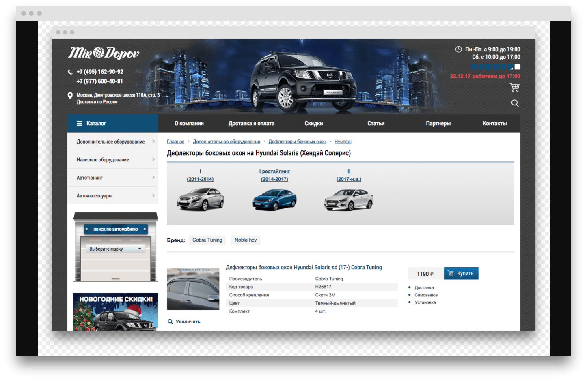Screen dimensions: 587x384
Task: Open the Новогодние скидки banner
Action: (116, 312)
